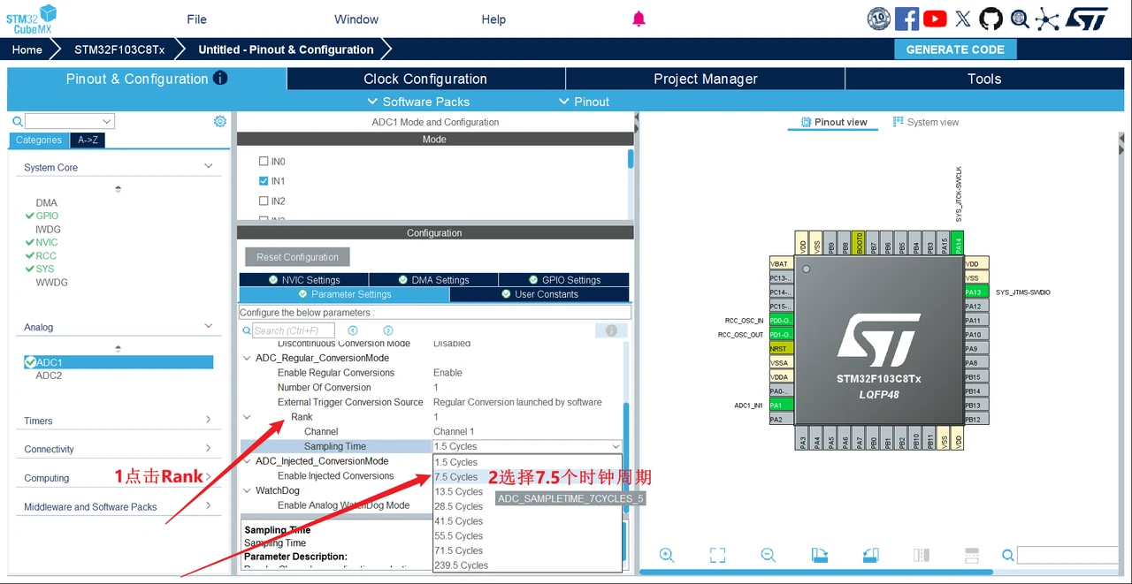
Task: Click the zoom out magnifier below pinout
Action: pyautogui.click(x=768, y=555)
